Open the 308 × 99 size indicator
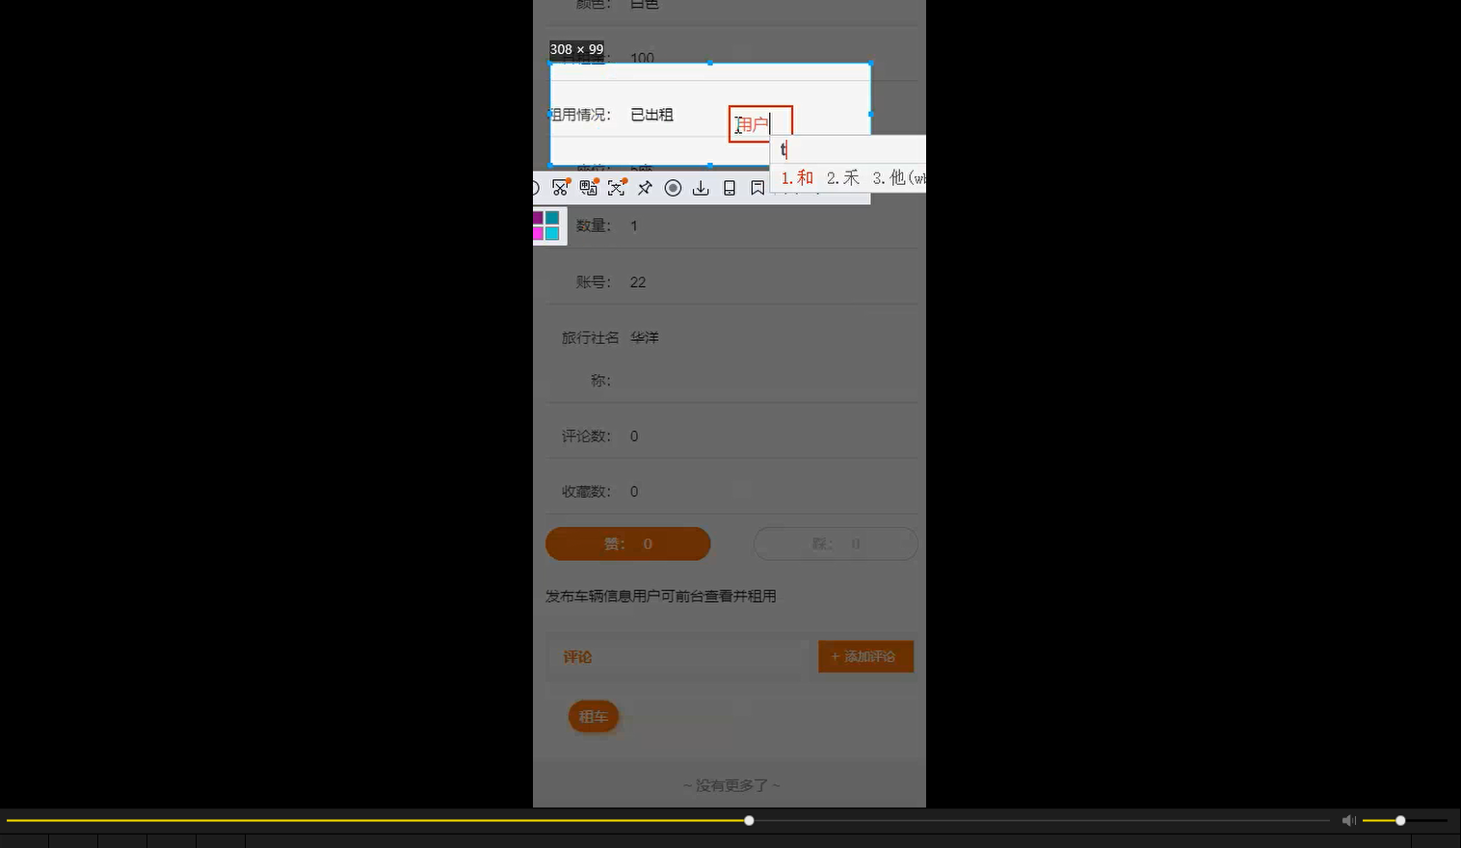 [x=576, y=48]
